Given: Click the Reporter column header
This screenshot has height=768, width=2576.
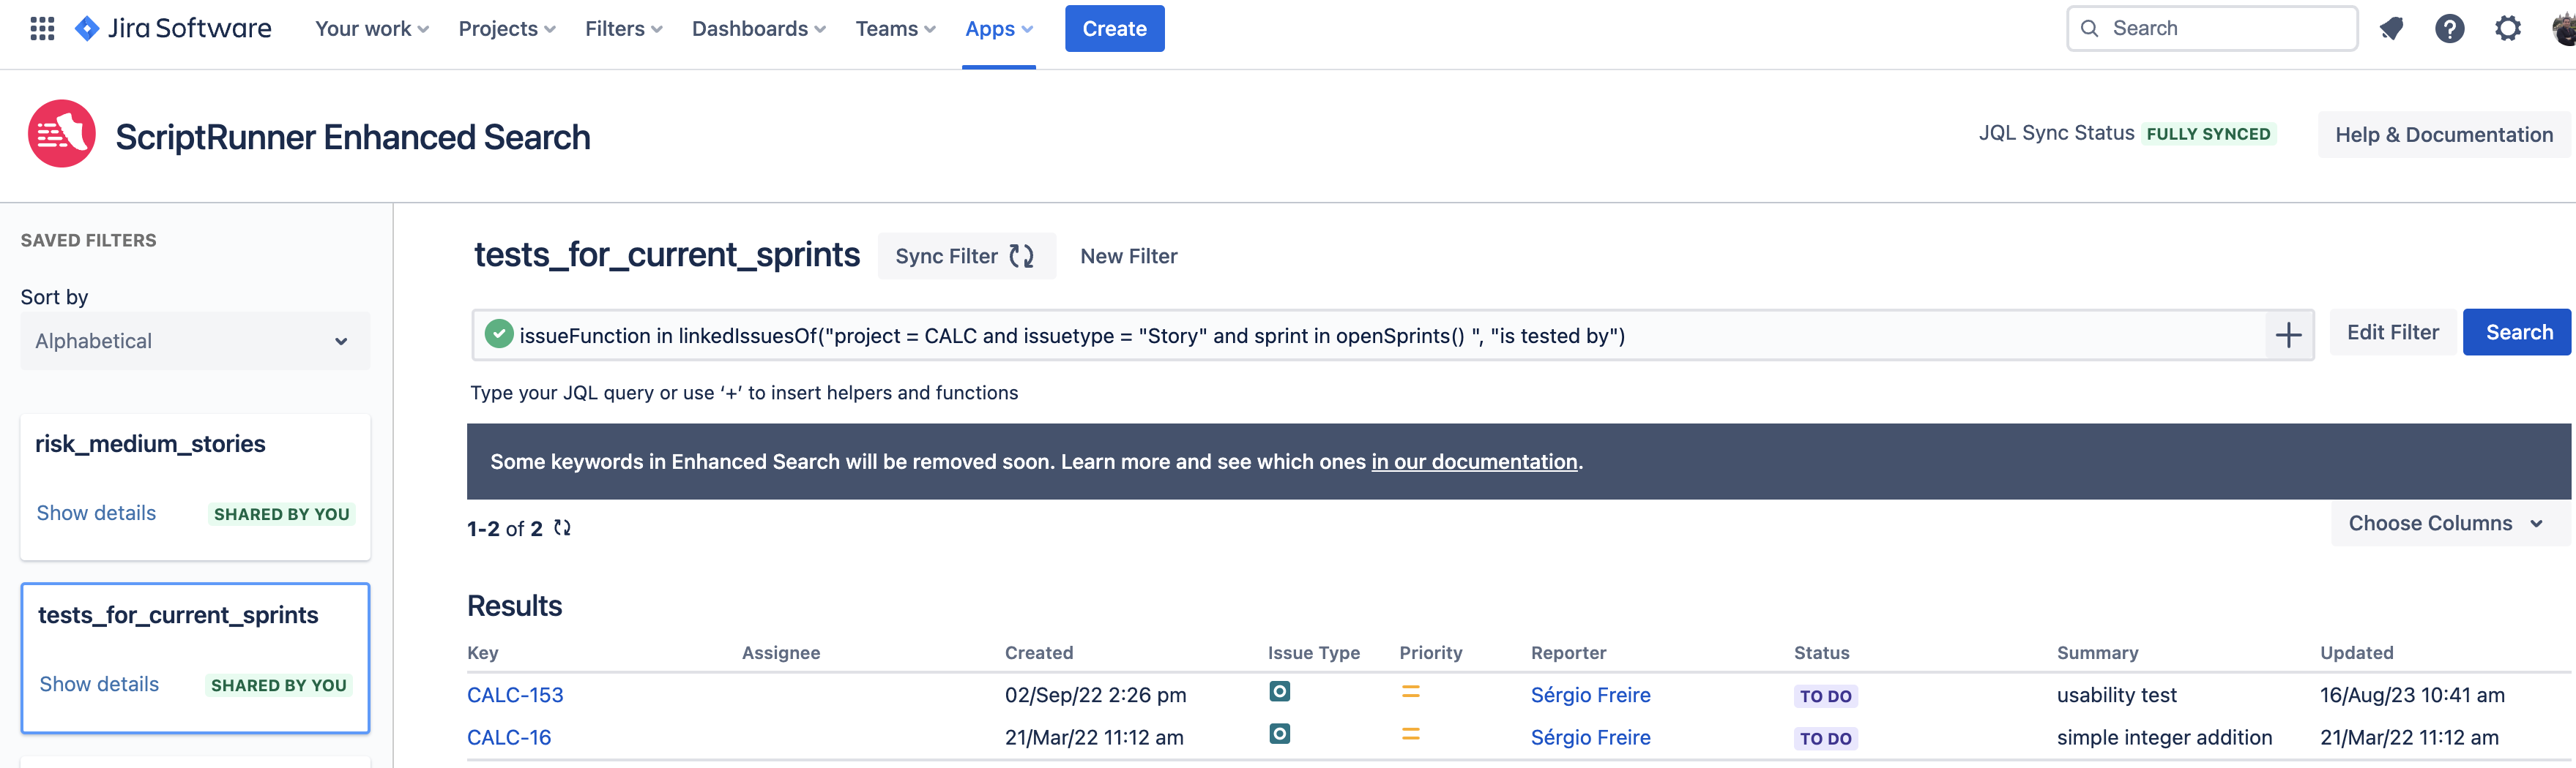Looking at the screenshot, I should point(1568,653).
